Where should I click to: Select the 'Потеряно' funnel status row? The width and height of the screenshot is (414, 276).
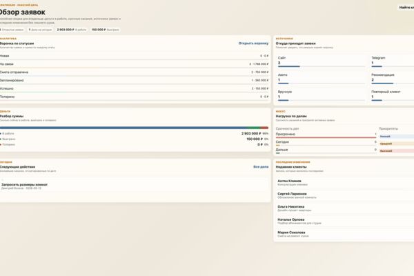tap(134, 97)
